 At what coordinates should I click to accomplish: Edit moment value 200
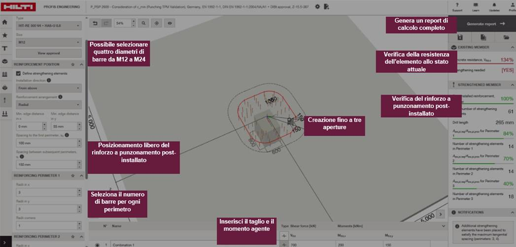tap(360, 245)
